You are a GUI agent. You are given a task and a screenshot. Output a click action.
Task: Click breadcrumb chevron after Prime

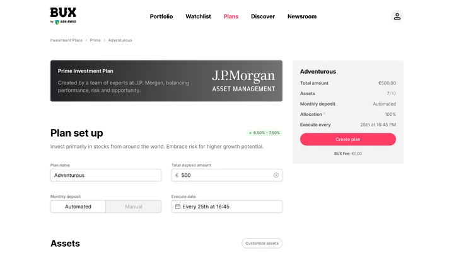point(105,40)
